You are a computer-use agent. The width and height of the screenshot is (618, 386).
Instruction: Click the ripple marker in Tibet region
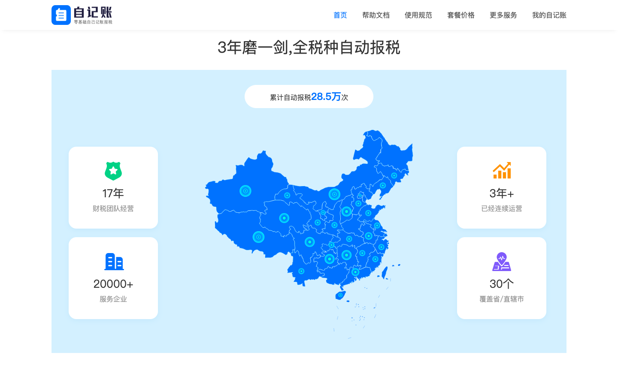(258, 236)
